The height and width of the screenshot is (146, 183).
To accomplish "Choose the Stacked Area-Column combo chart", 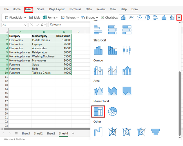I will [127, 71].
